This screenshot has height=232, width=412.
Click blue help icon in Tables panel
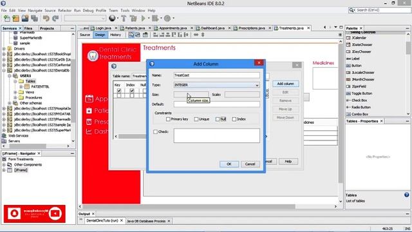406,195
